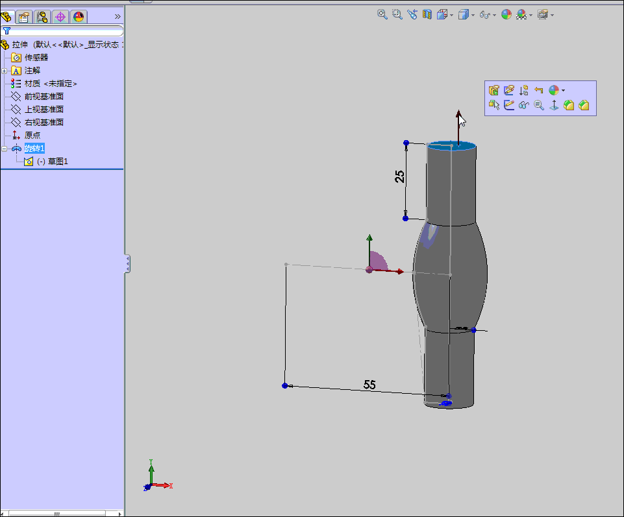Click the Edit Appearance color ball in top toolbar
The image size is (624, 517).
tap(506, 14)
